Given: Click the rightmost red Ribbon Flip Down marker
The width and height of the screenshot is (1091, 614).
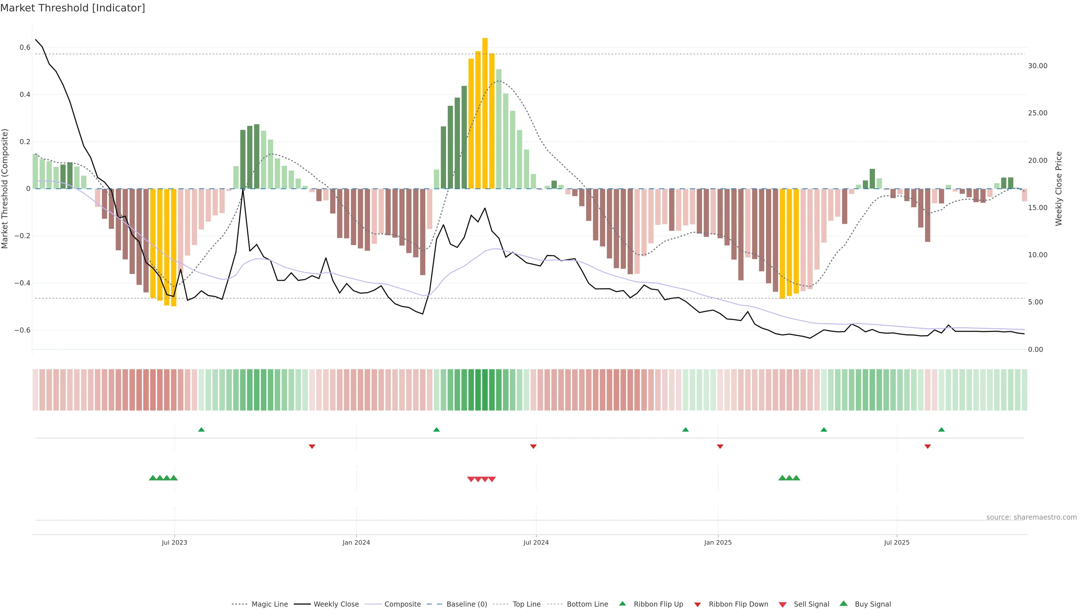Looking at the screenshot, I should [928, 446].
